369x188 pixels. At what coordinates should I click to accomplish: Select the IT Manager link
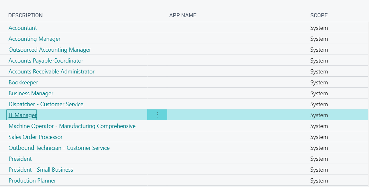coord(21,115)
